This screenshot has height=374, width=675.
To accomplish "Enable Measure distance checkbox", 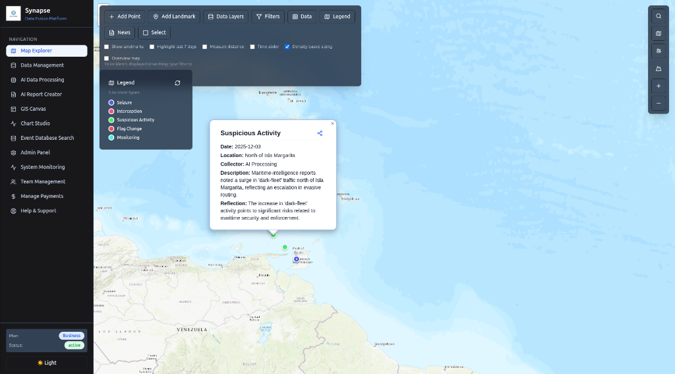I will click(x=205, y=47).
